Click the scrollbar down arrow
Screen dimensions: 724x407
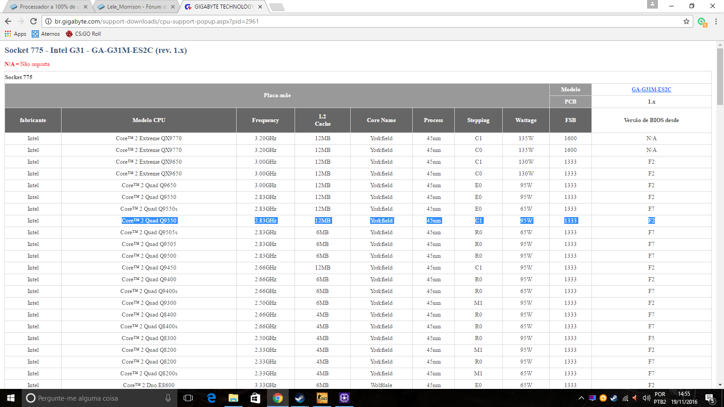coord(720,385)
